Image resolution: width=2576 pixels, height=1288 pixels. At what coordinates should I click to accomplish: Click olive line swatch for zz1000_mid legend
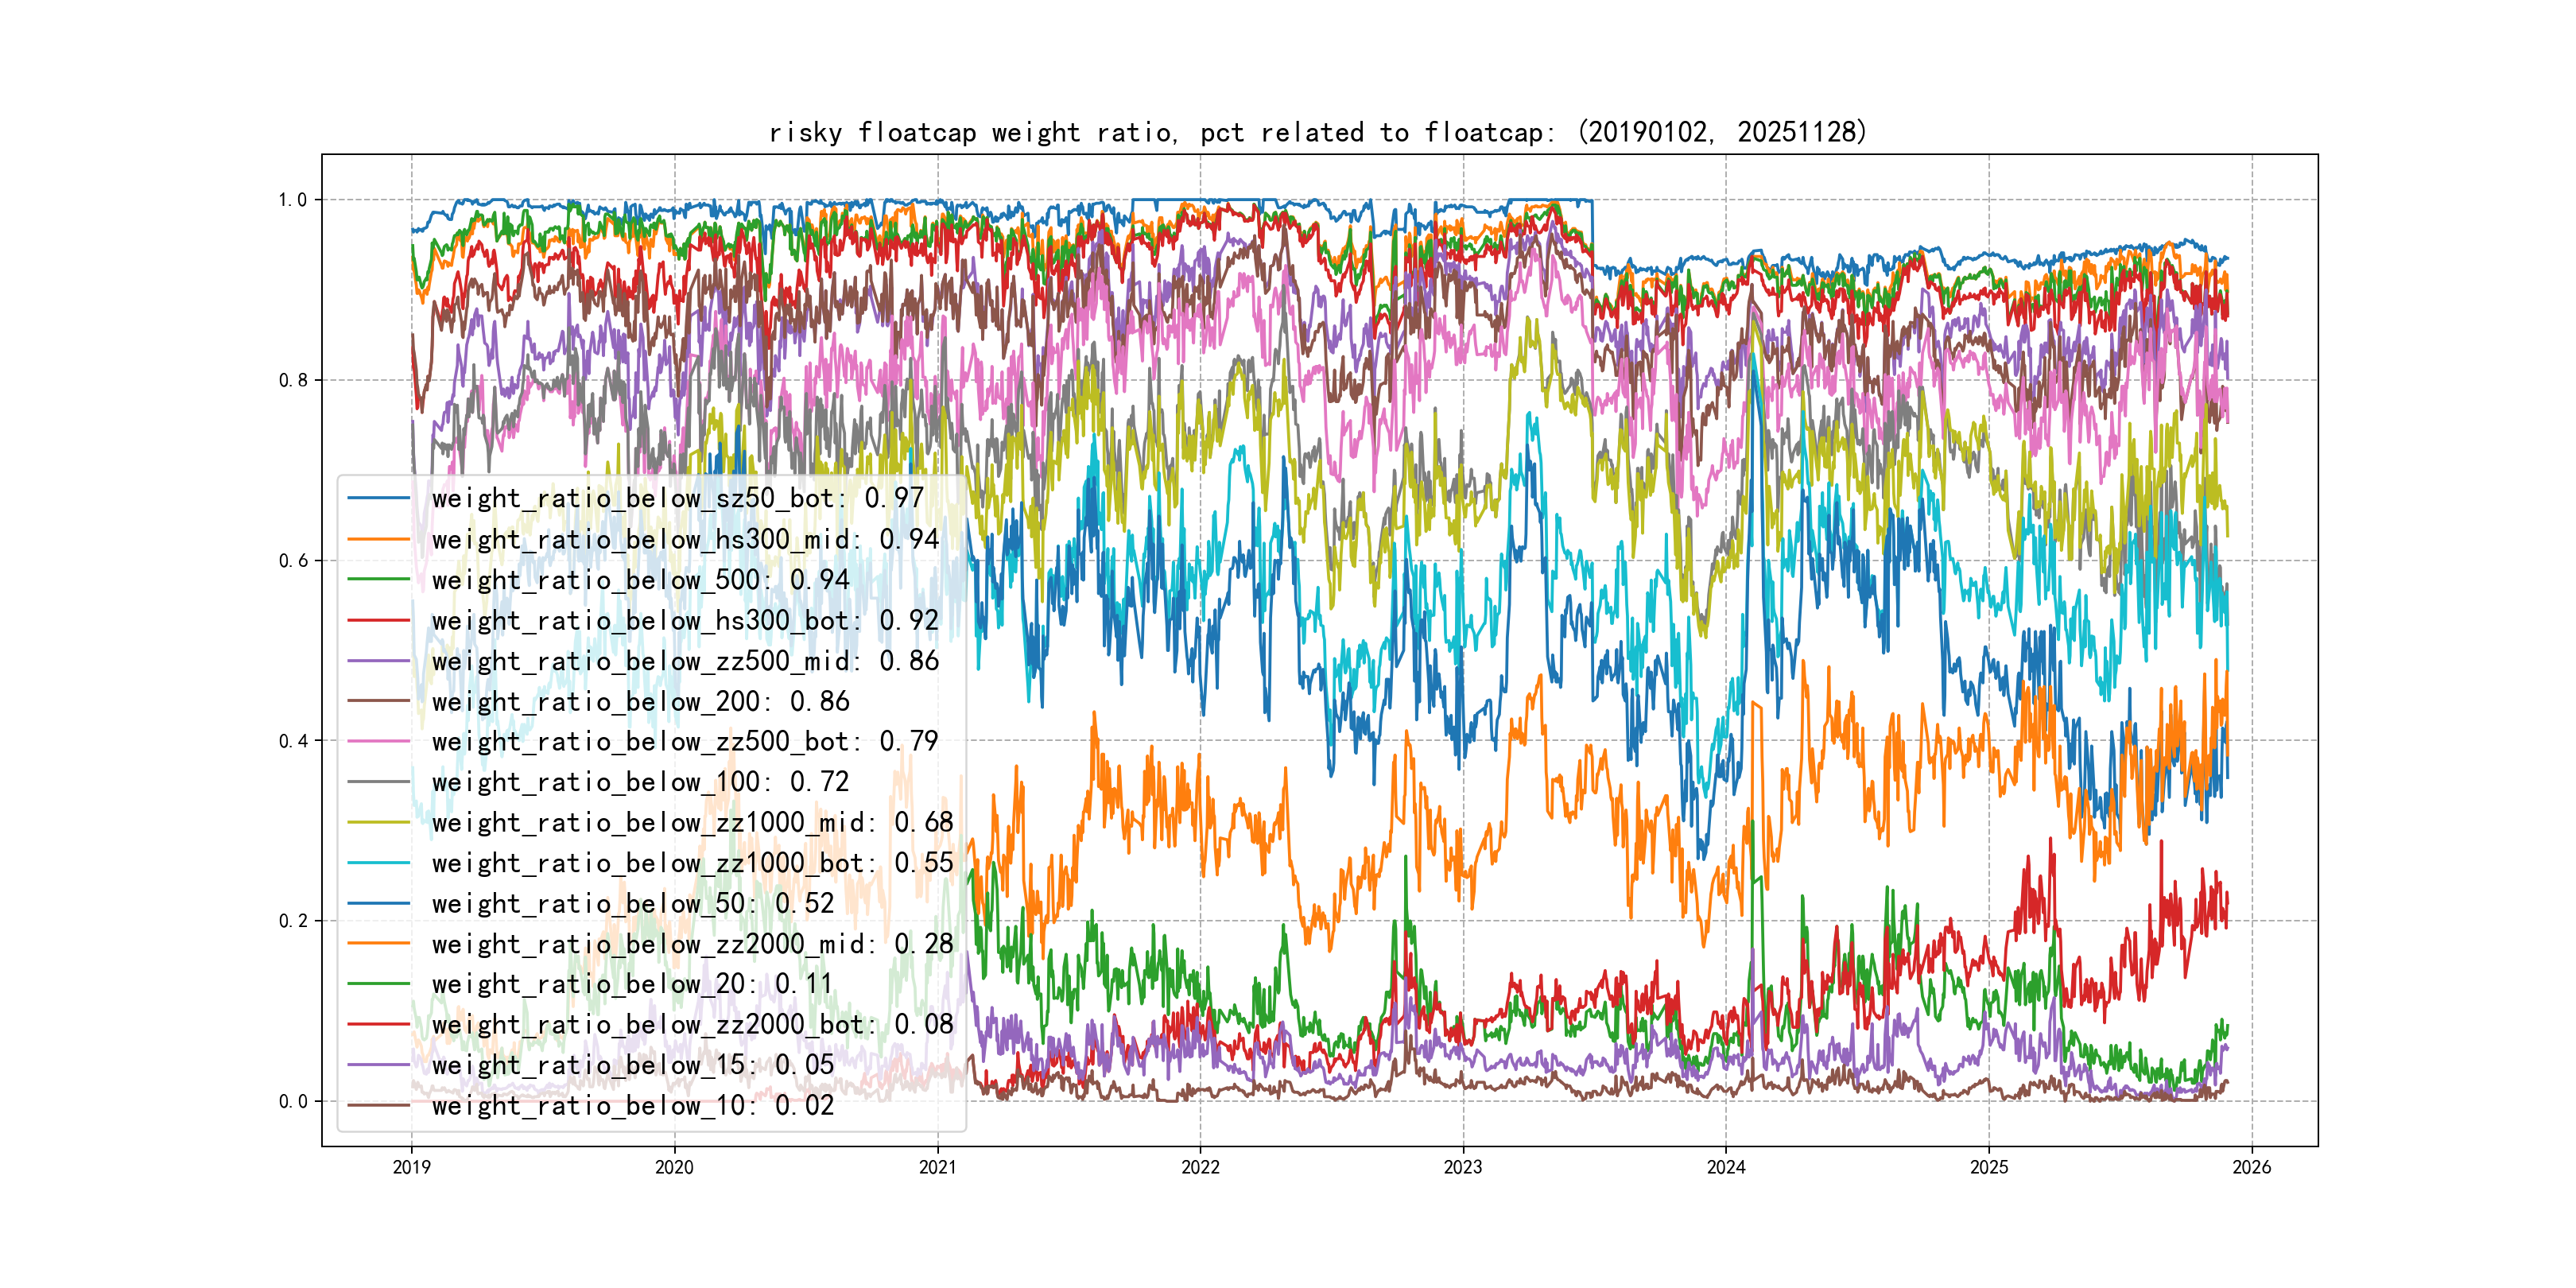[x=379, y=823]
